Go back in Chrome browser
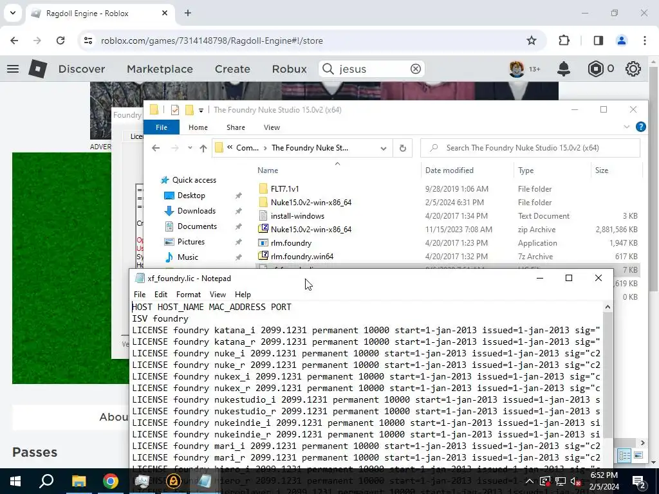The width and height of the screenshot is (659, 494). (14, 41)
